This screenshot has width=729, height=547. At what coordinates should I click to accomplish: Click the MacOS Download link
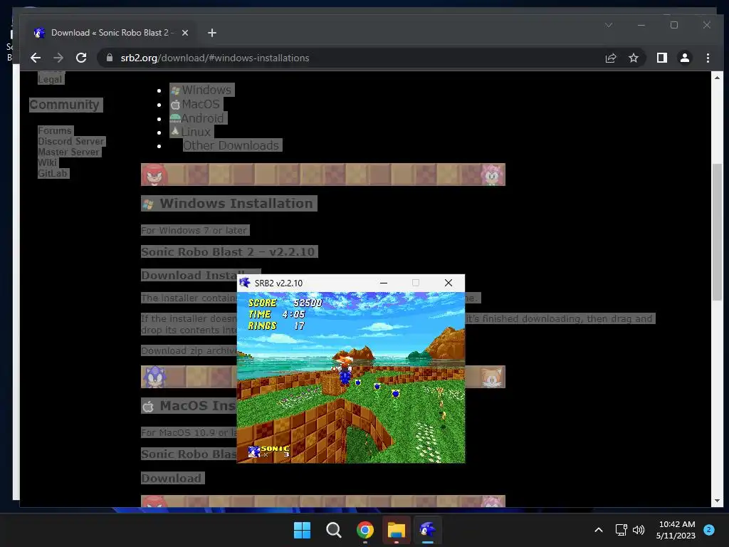172,478
